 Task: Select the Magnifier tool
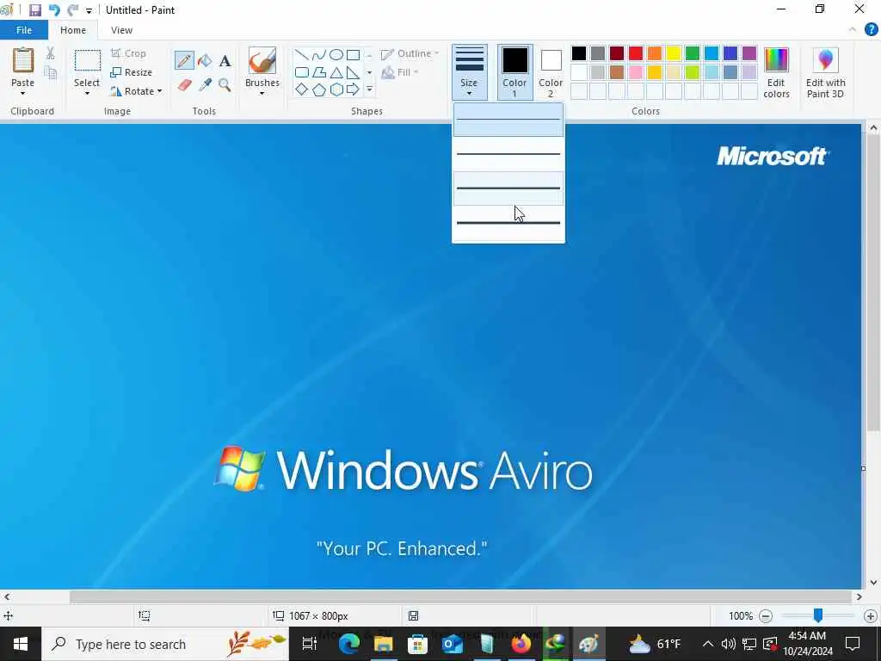tap(225, 85)
